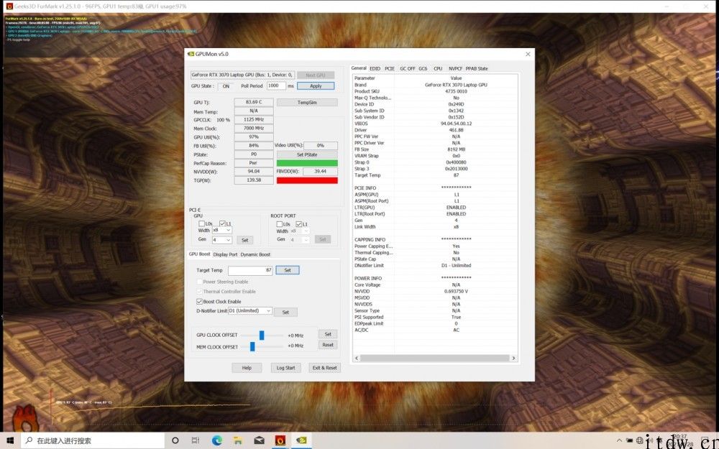Click the Next GPU button

316,75
